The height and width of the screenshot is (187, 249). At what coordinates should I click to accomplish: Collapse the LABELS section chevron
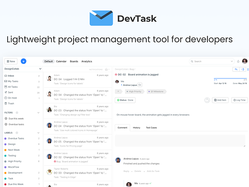coord(38,132)
